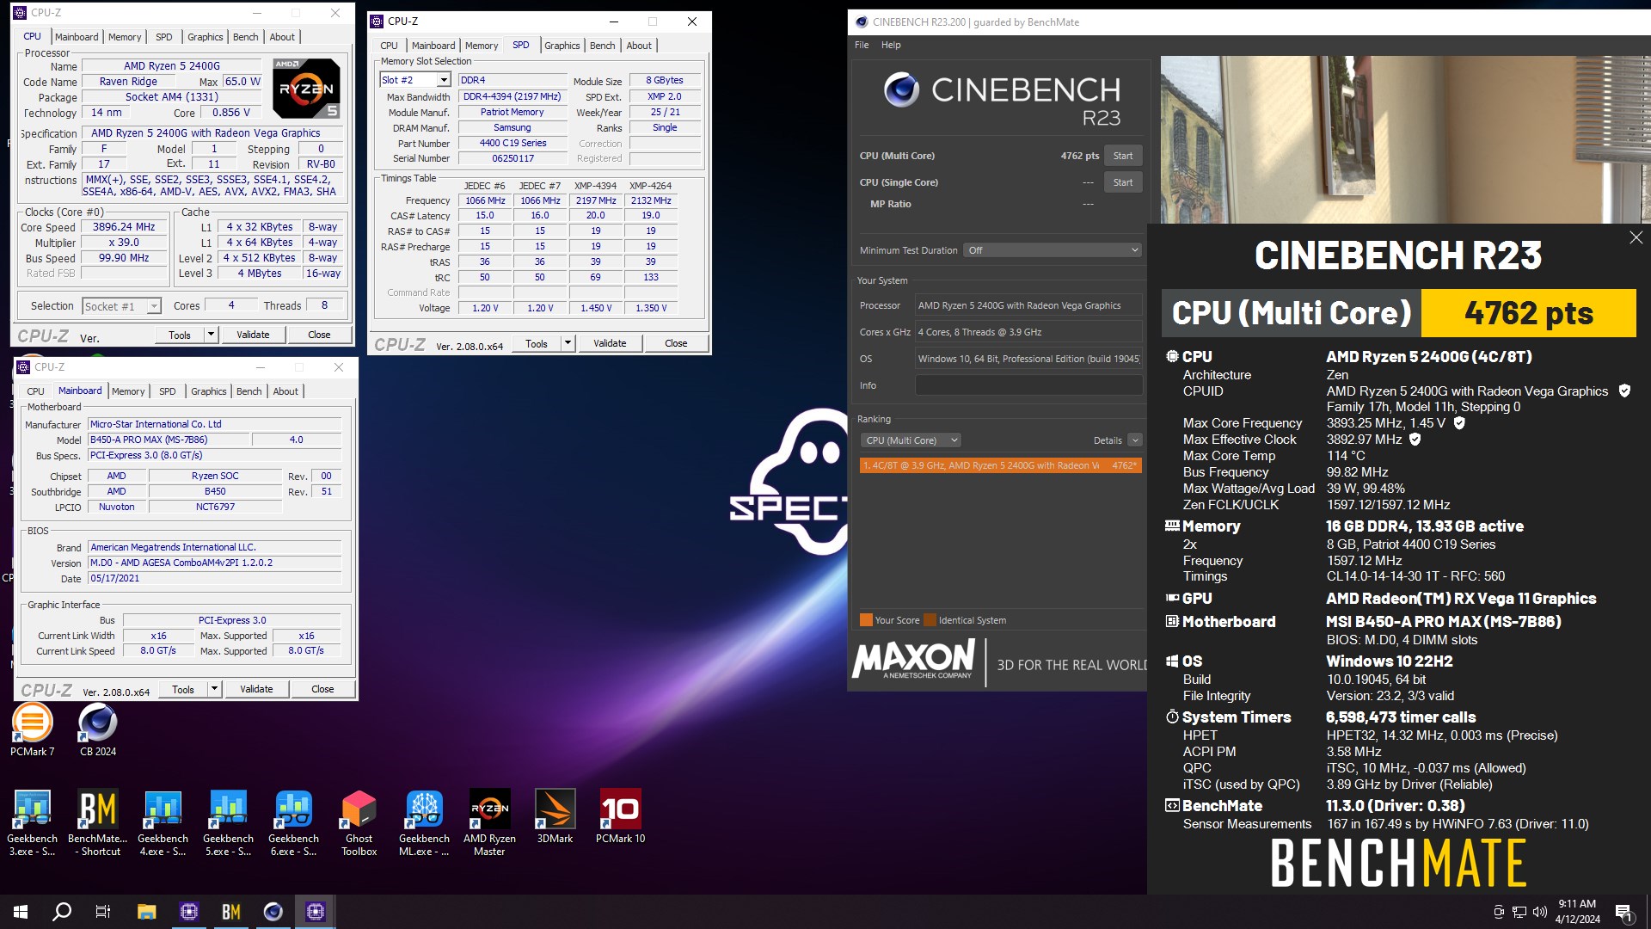Image resolution: width=1651 pixels, height=929 pixels.
Task: Click the Your Score orange legend swatch
Action: point(866,620)
